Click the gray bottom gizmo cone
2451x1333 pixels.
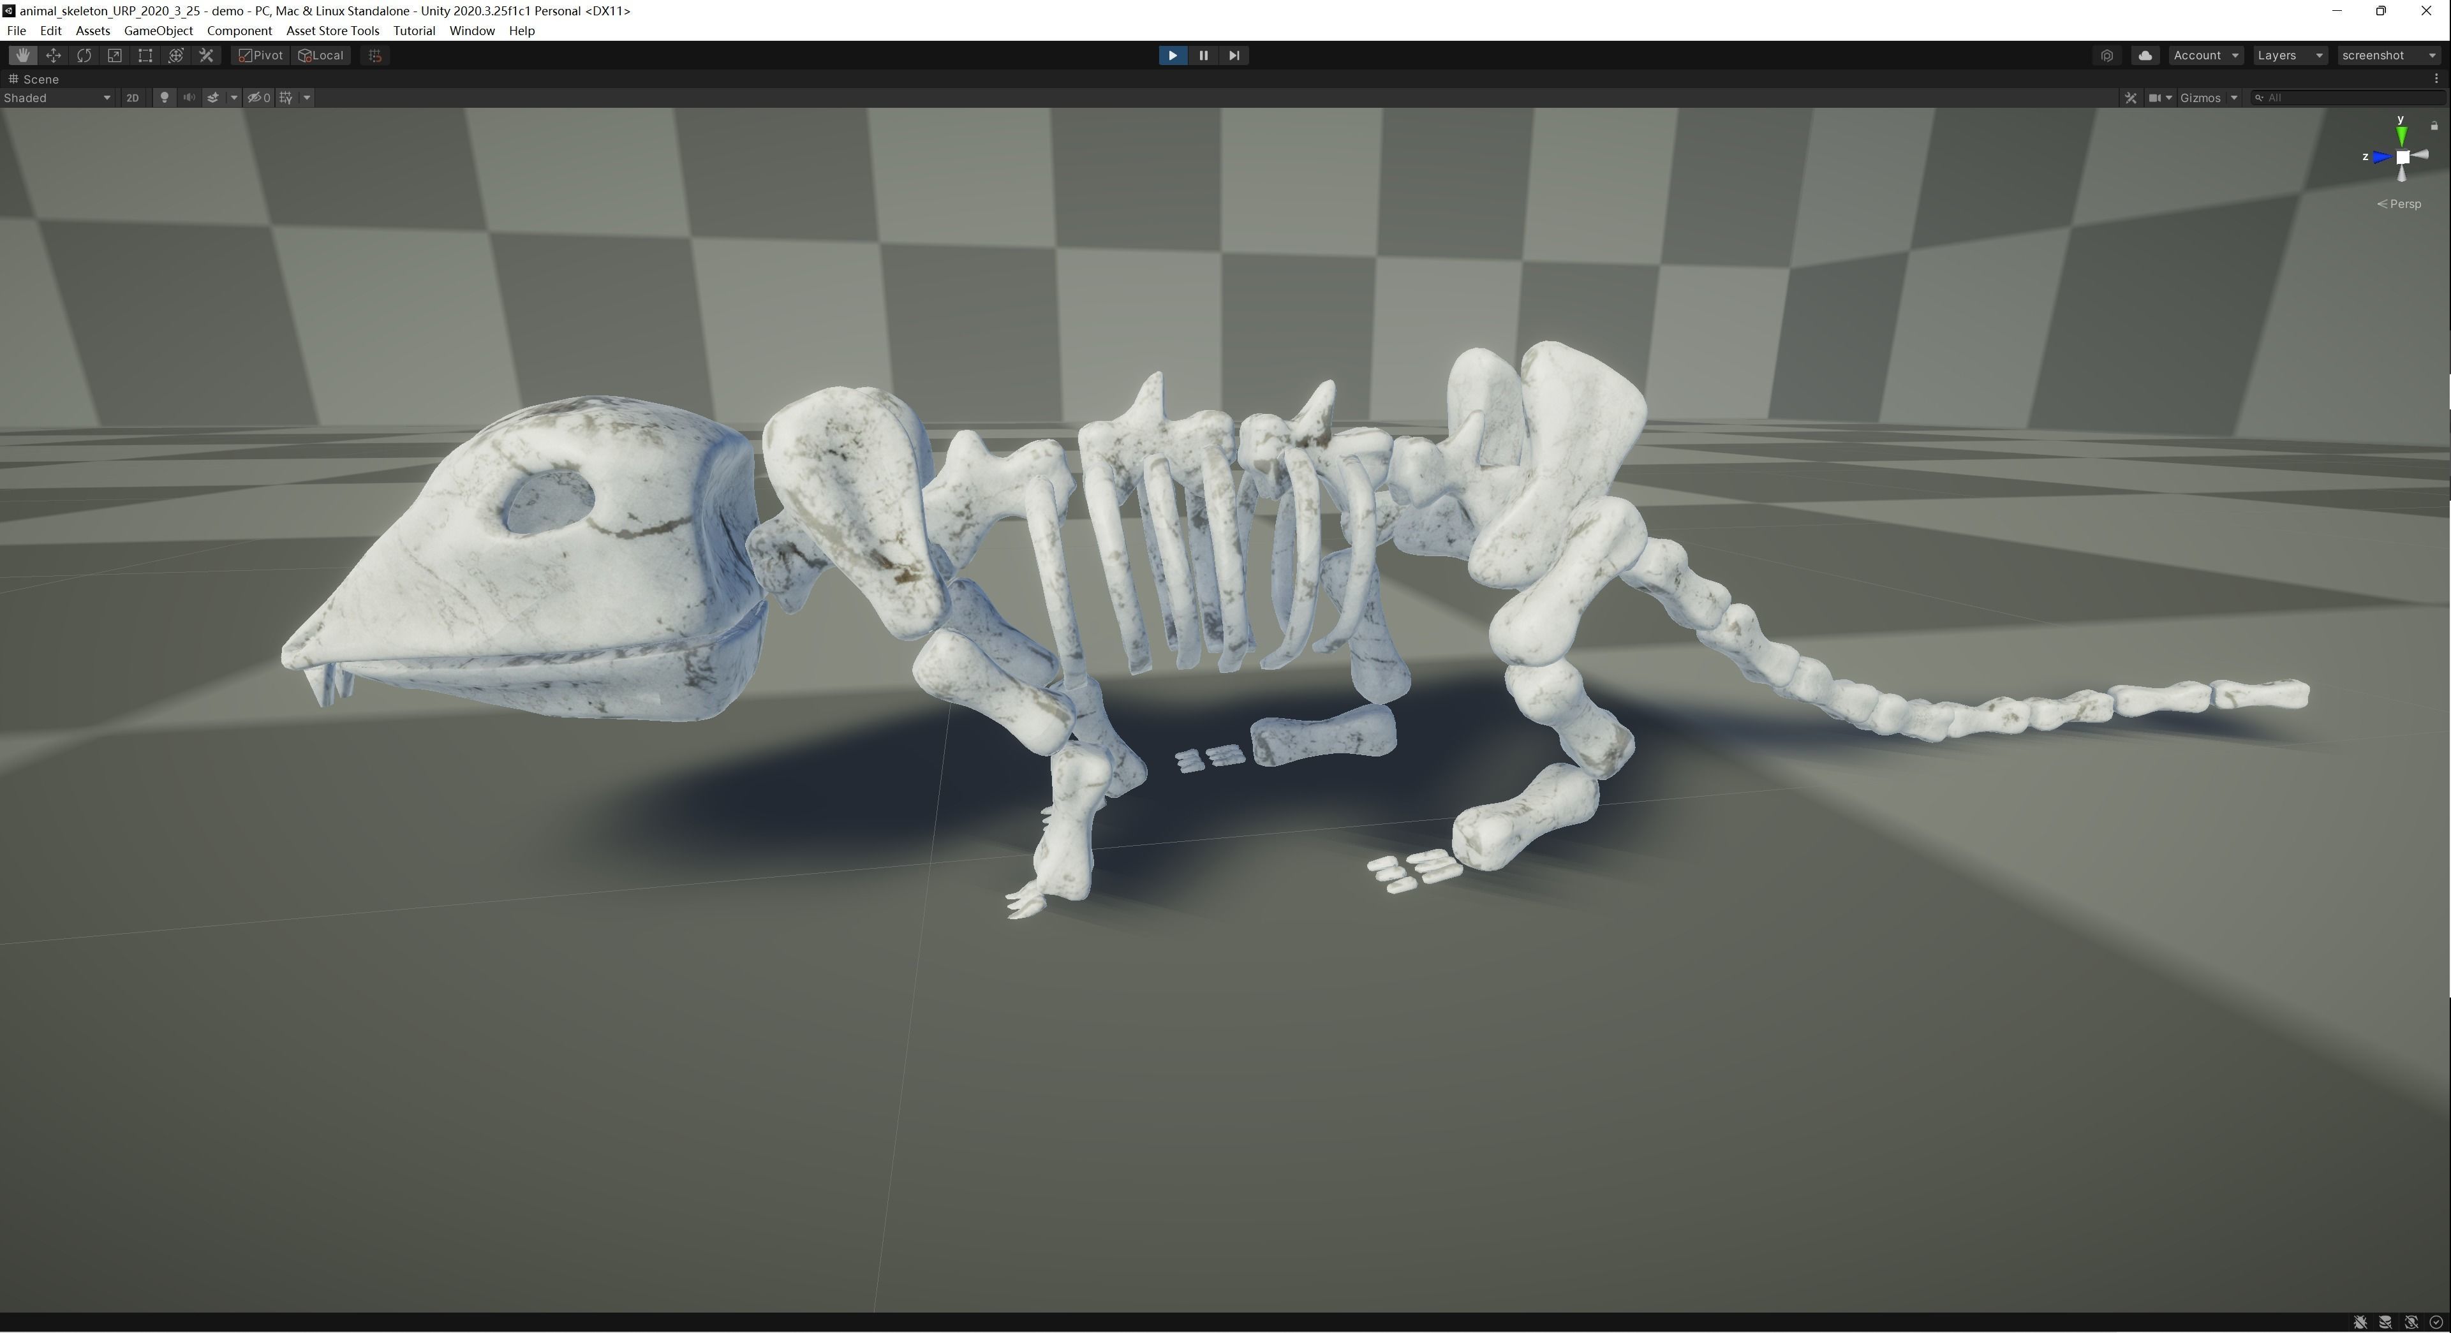(x=2403, y=173)
